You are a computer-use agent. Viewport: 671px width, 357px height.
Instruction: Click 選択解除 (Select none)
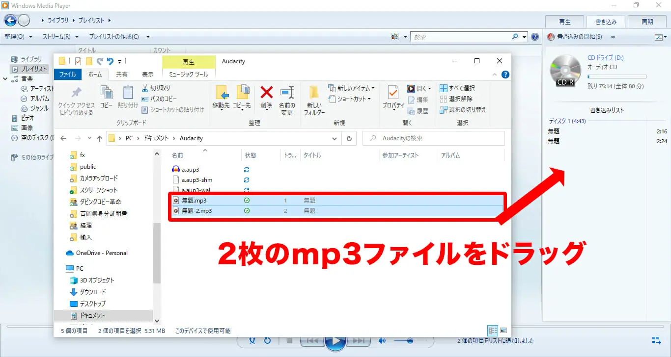coord(457,99)
